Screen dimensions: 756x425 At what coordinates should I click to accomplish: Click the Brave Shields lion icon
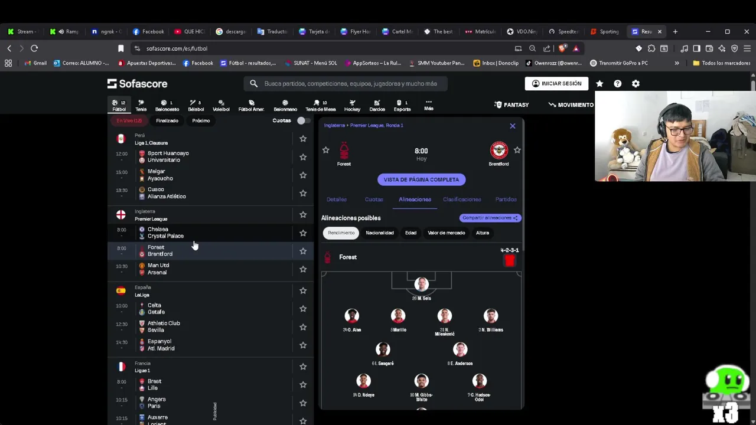pyautogui.click(x=562, y=48)
